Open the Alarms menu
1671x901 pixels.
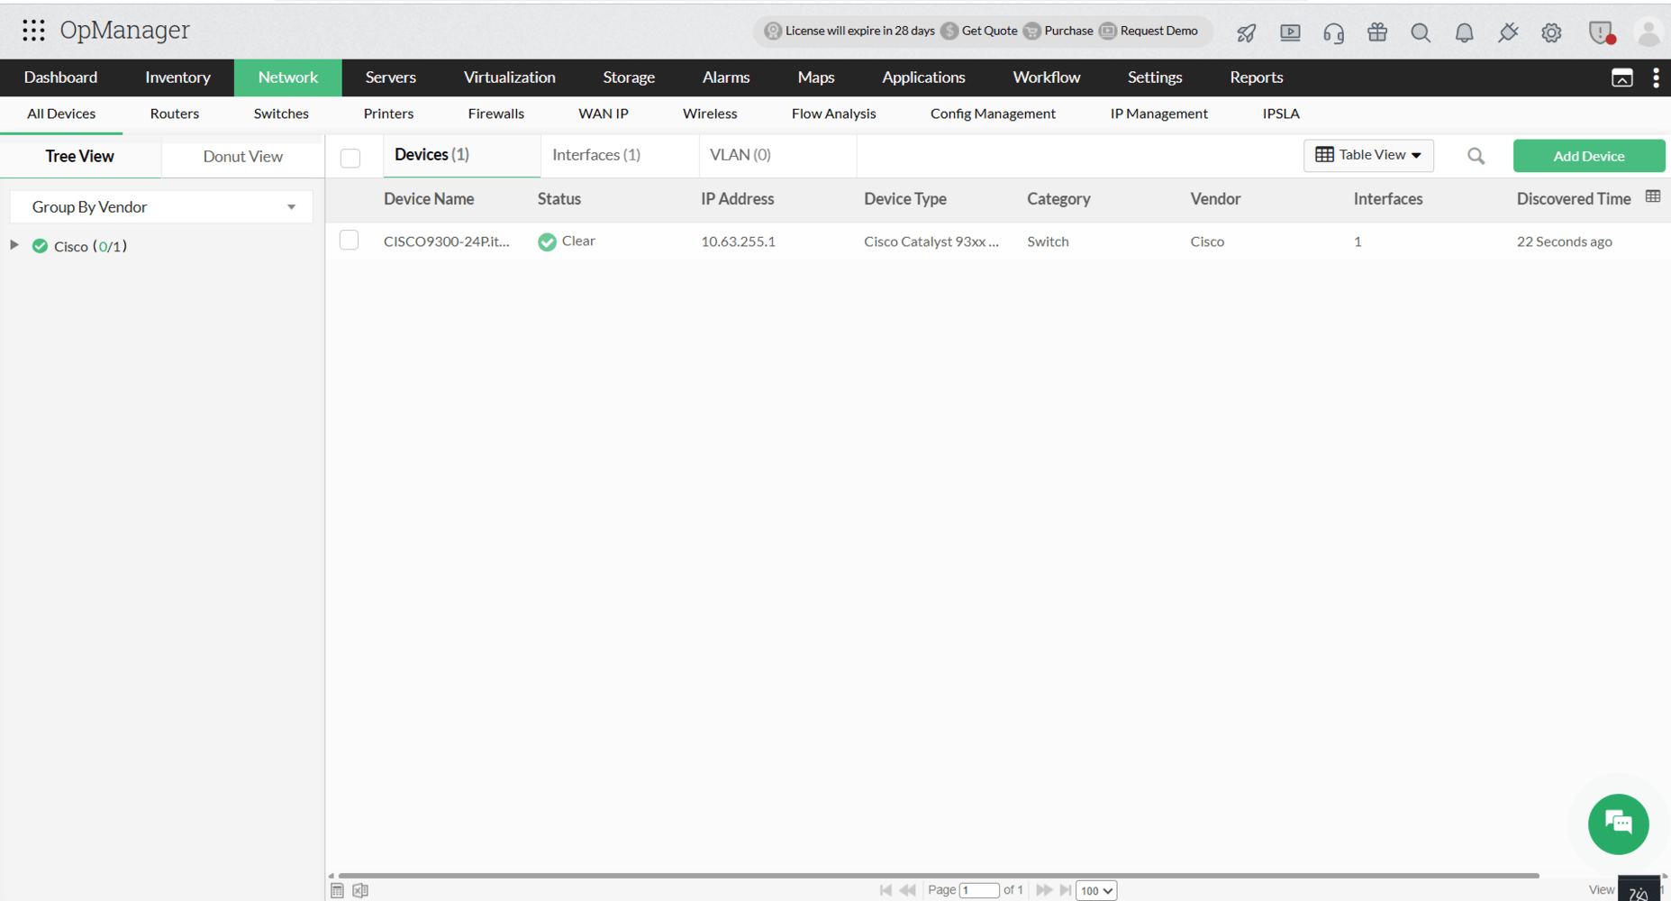726,77
